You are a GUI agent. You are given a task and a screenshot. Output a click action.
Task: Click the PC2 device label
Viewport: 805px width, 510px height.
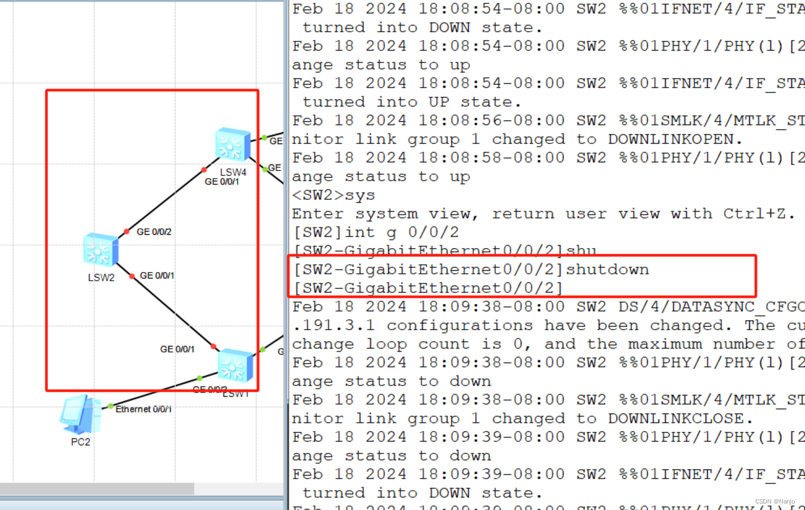click(x=80, y=441)
